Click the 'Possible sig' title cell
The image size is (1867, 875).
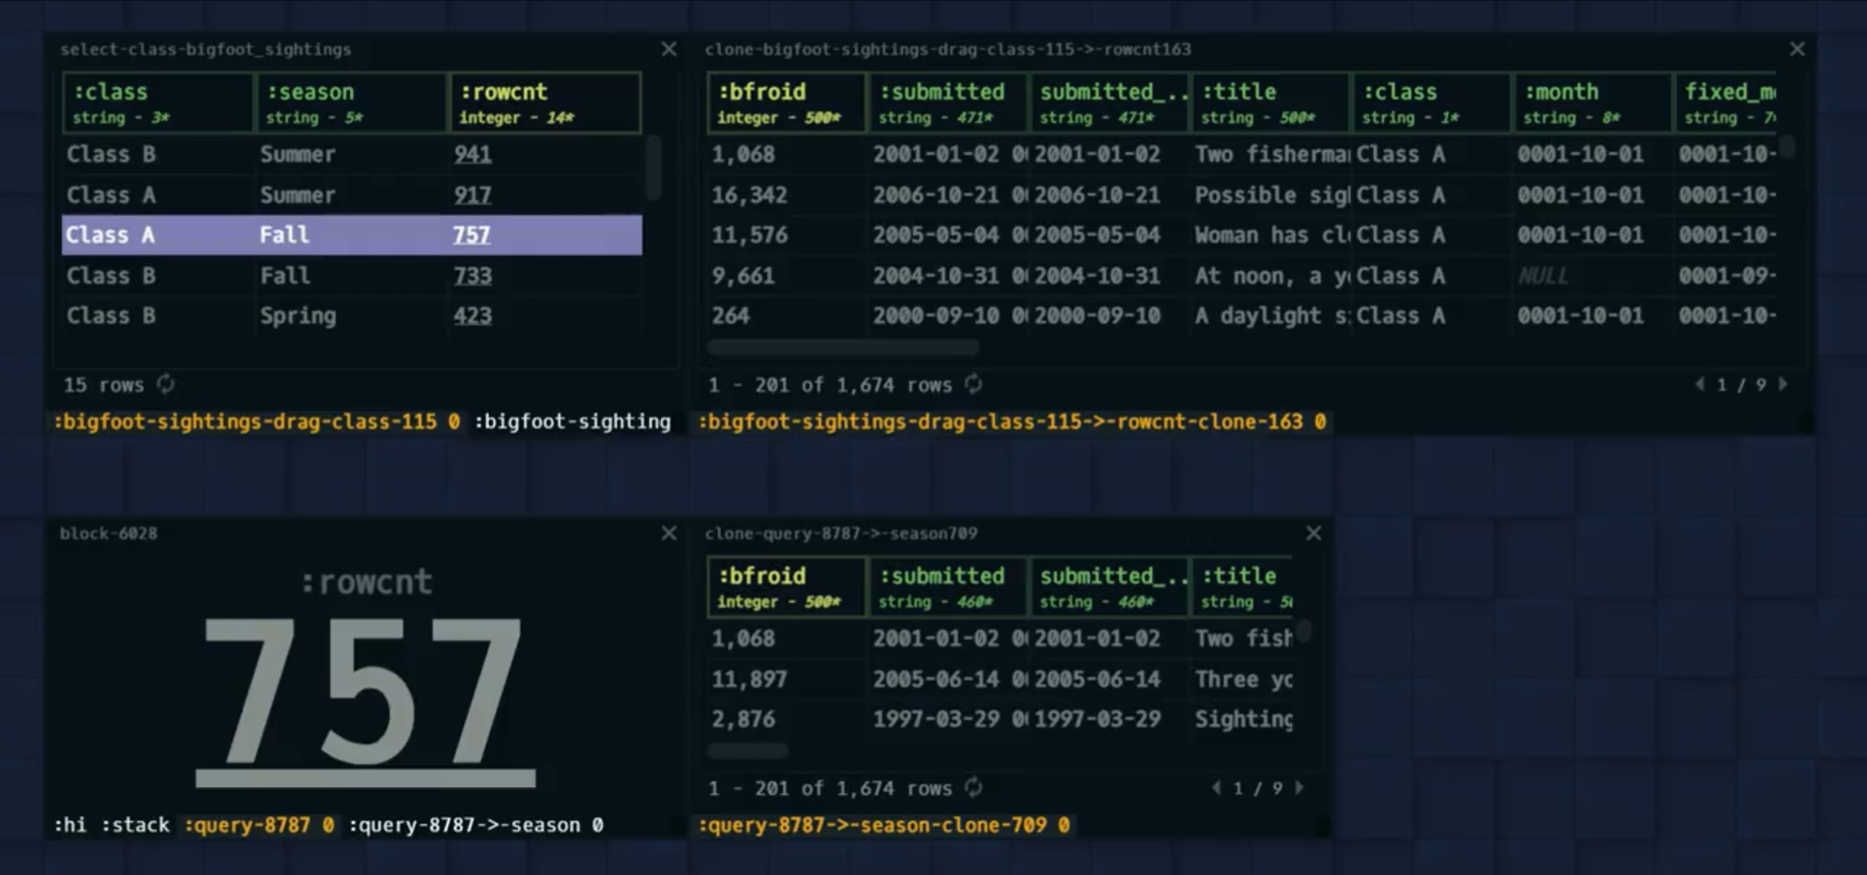coord(1271,195)
